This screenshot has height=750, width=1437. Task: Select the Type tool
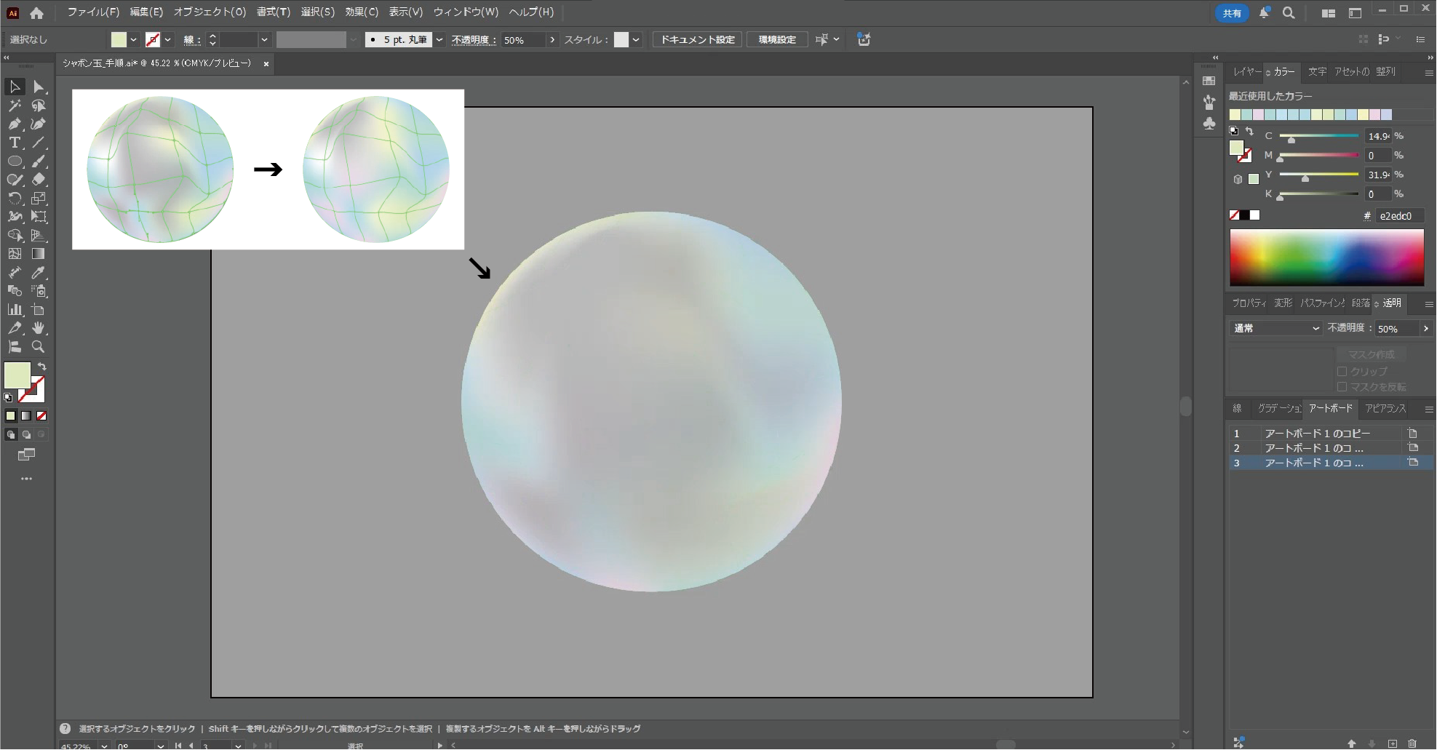(x=15, y=143)
